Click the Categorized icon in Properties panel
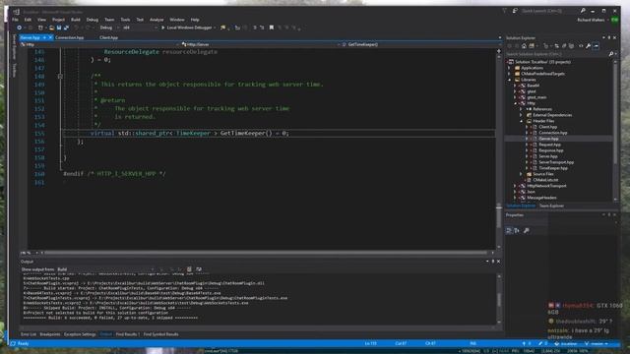 click(509, 230)
